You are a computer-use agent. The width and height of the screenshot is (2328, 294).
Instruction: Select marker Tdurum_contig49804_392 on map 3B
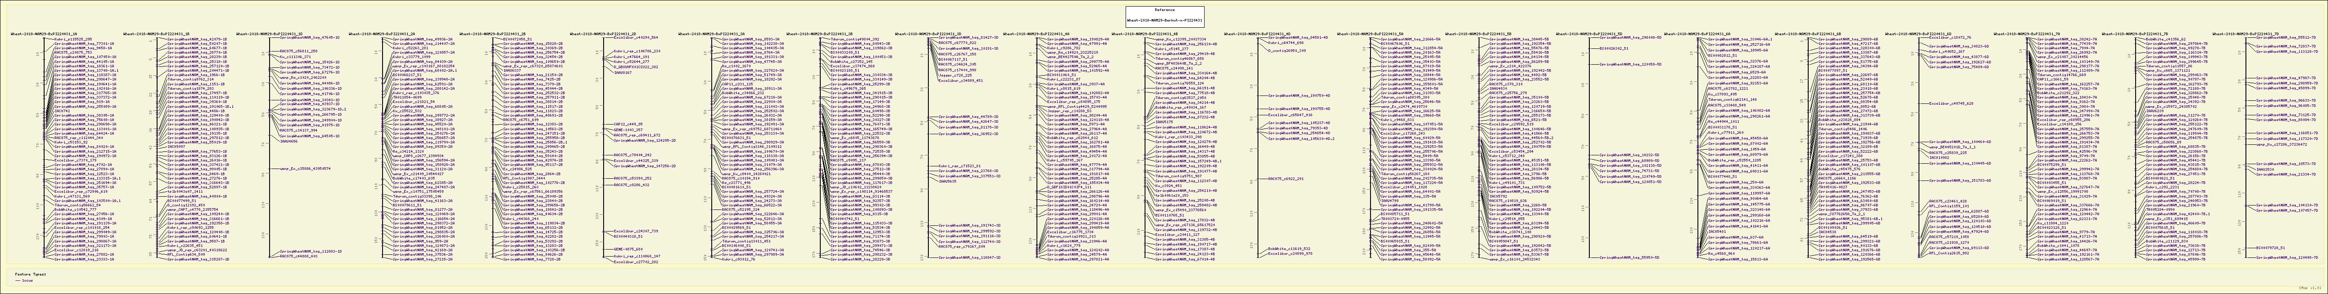tap(854, 39)
